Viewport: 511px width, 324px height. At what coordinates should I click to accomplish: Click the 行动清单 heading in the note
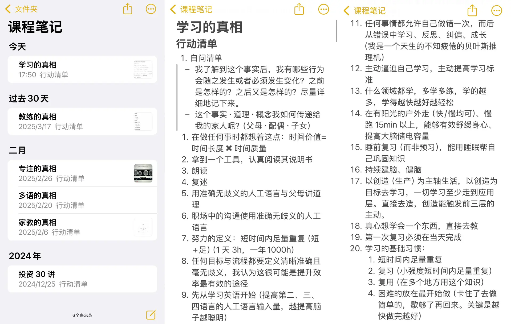[x=197, y=44]
